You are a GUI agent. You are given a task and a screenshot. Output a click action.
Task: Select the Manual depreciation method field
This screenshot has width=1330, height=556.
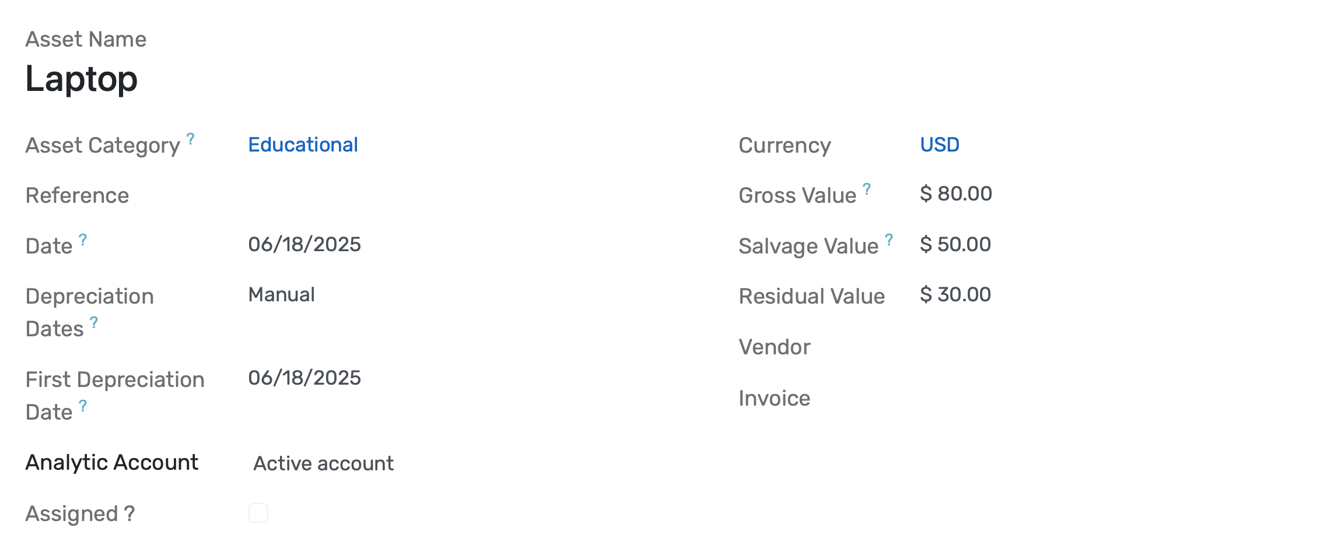tap(282, 295)
